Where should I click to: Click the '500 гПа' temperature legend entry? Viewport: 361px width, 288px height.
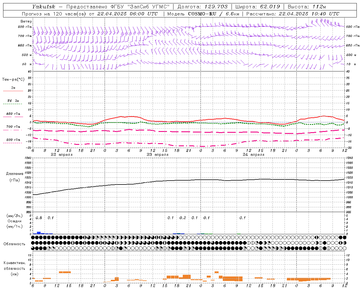coord(13,140)
